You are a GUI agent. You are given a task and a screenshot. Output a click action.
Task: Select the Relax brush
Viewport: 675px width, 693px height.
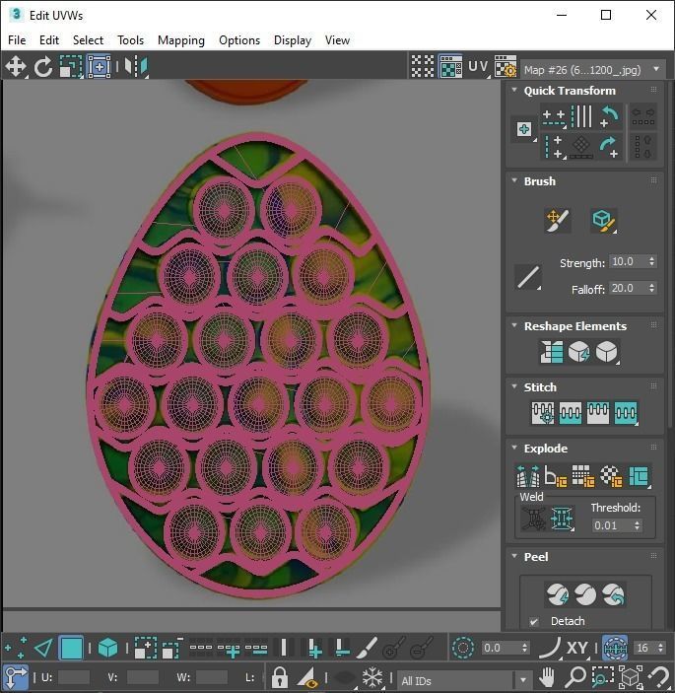pos(603,220)
